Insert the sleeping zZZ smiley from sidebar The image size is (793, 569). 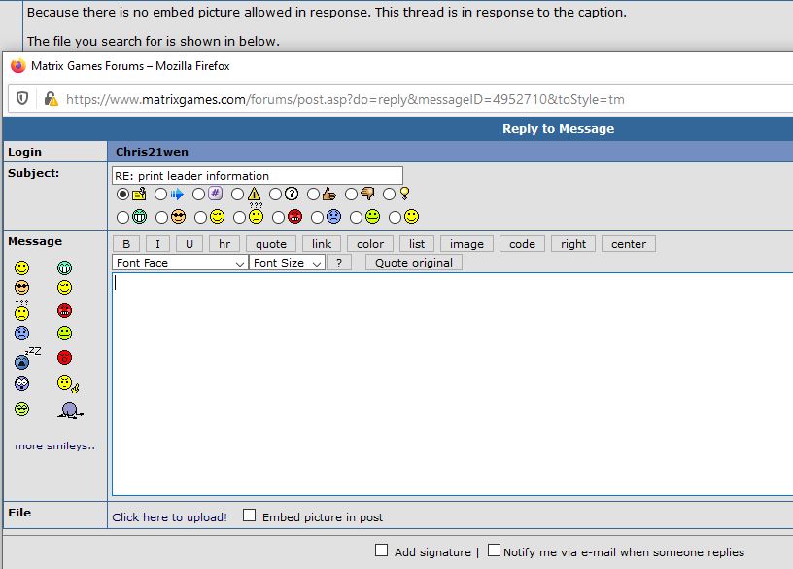point(26,358)
